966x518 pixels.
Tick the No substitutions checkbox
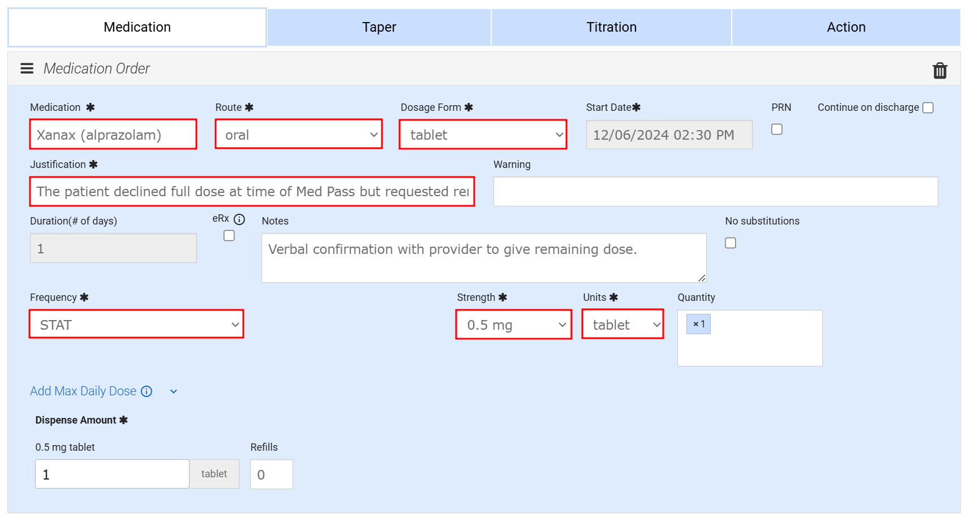(x=731, y=243)
